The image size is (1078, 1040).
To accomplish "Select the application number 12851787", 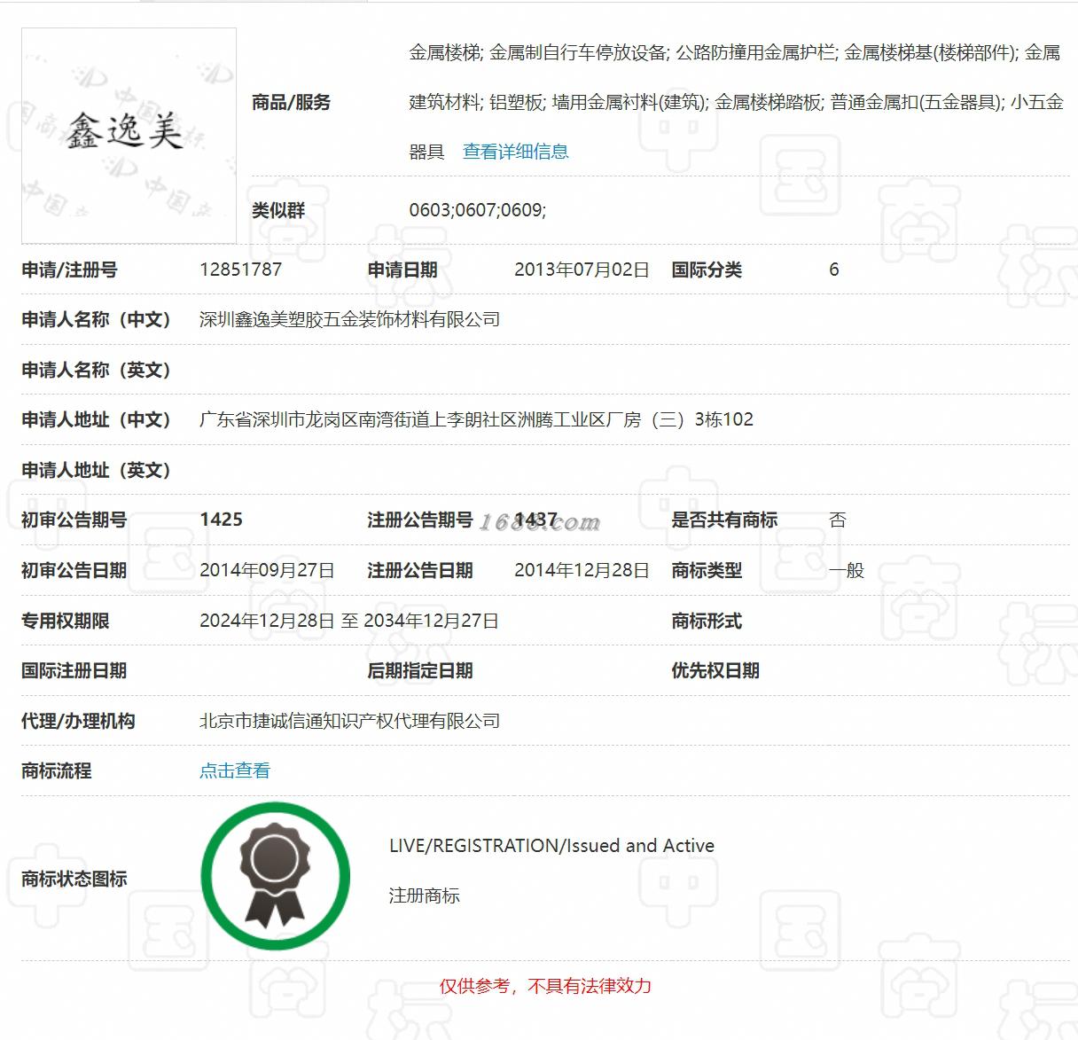I will click(x=241, y=270).
